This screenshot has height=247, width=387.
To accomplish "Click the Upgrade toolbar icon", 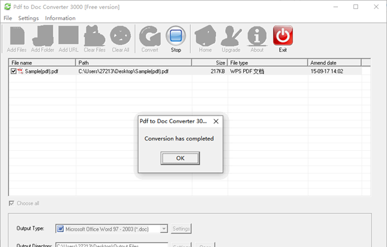I will point(231,36).
